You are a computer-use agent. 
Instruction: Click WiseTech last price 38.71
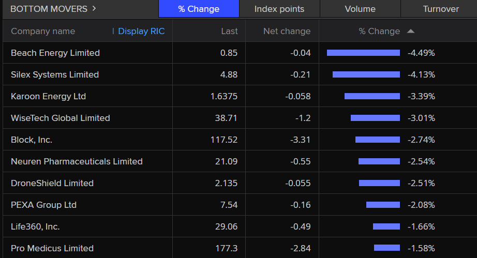coord(226,118)
